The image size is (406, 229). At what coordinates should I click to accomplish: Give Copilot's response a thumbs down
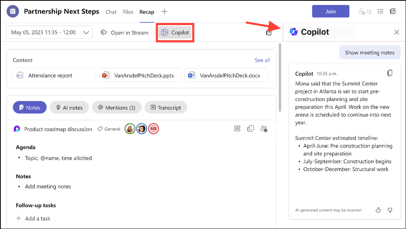click(x=390, y=210)
